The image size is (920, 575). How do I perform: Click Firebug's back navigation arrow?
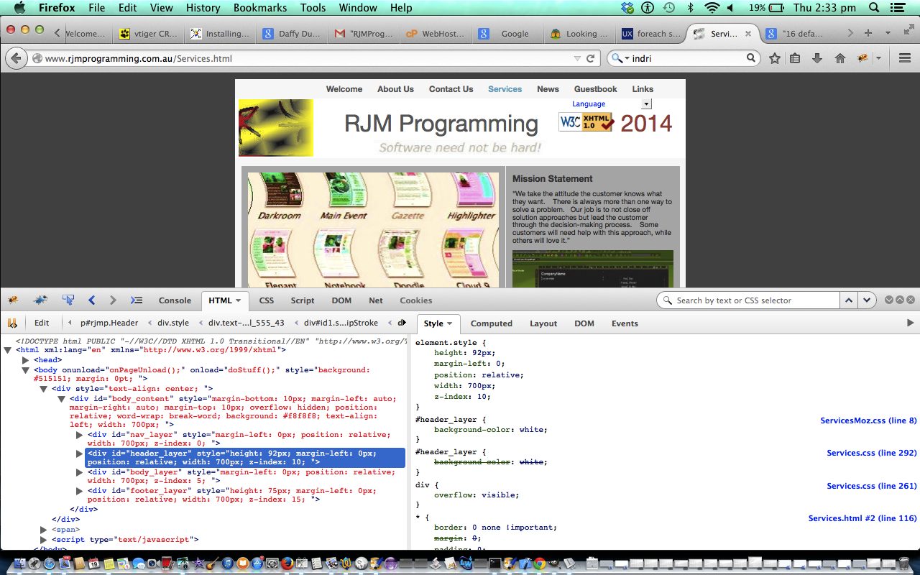91,300
